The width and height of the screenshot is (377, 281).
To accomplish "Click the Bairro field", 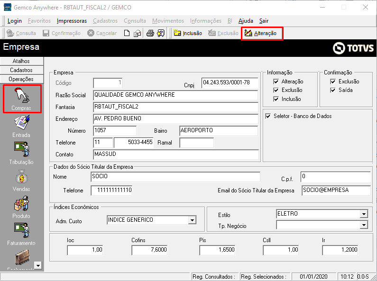I will click(x=219, y=131).
